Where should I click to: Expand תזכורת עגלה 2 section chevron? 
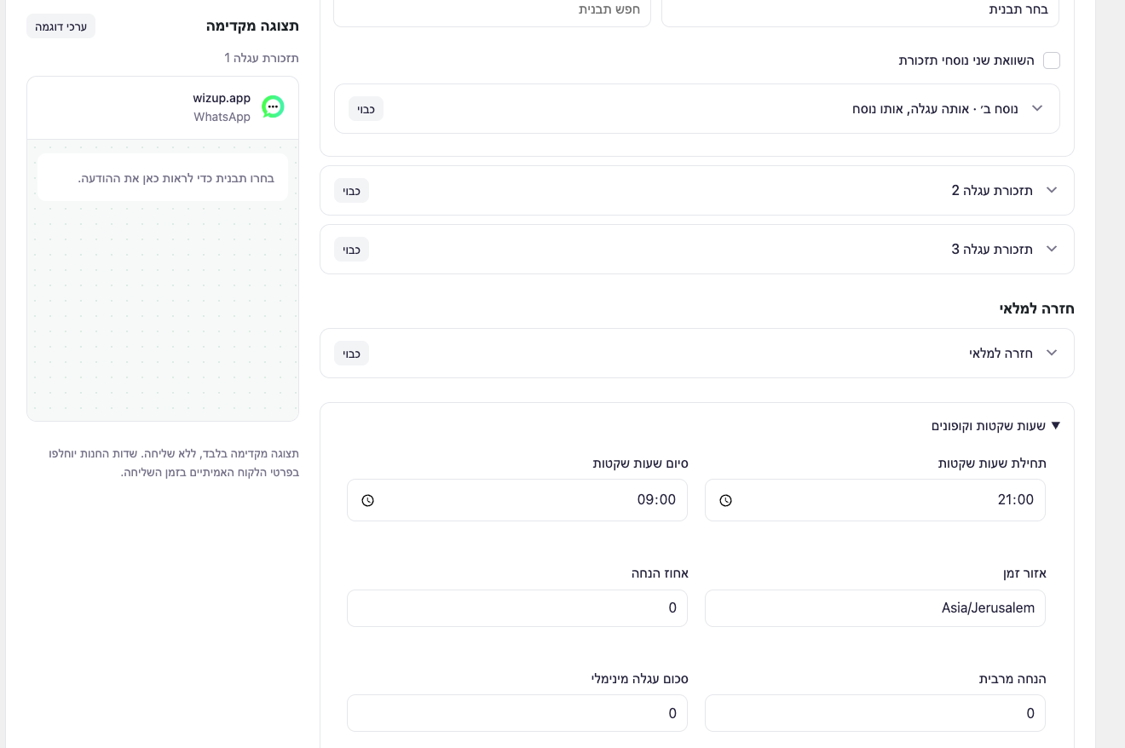pyautogui.click(x=1052, y=190)
